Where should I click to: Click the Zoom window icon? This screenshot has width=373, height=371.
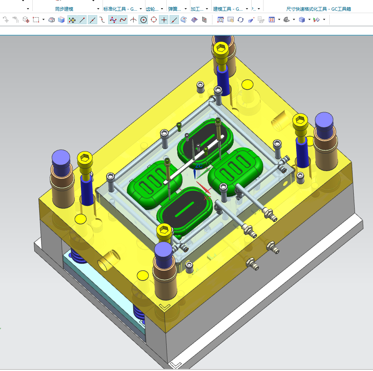tap(221, 20)
